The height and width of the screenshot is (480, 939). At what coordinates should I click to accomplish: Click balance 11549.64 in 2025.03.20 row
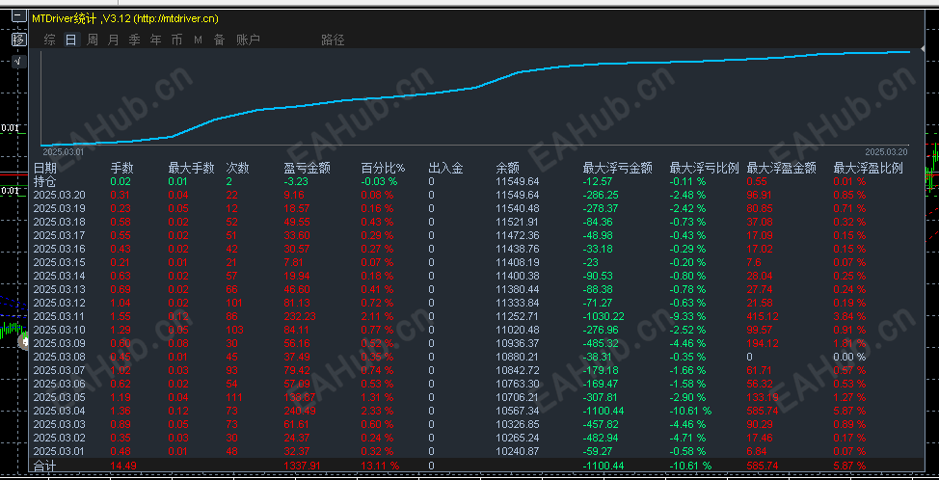[518, 195]
